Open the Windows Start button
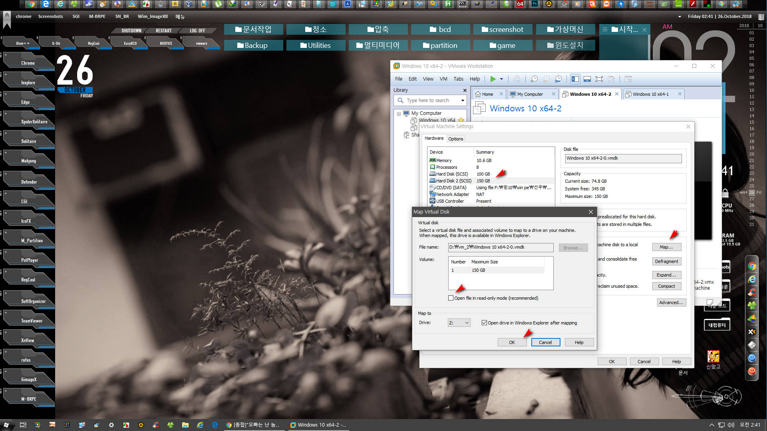This screenshot has width=767, height=431. [x=6, y=425]
